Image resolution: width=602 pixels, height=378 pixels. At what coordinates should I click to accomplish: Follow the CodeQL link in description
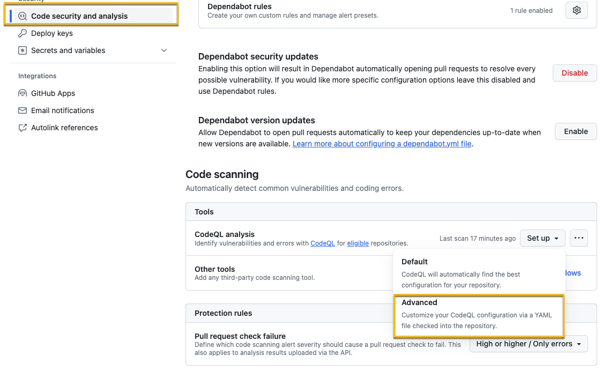click(x=323, y=243)
